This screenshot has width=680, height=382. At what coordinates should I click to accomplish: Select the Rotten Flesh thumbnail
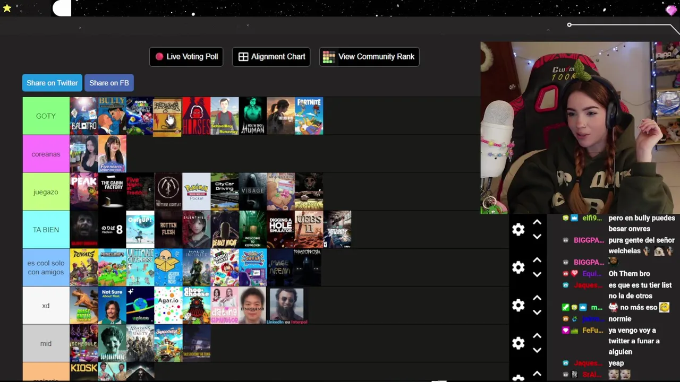[x=168, y=230]
